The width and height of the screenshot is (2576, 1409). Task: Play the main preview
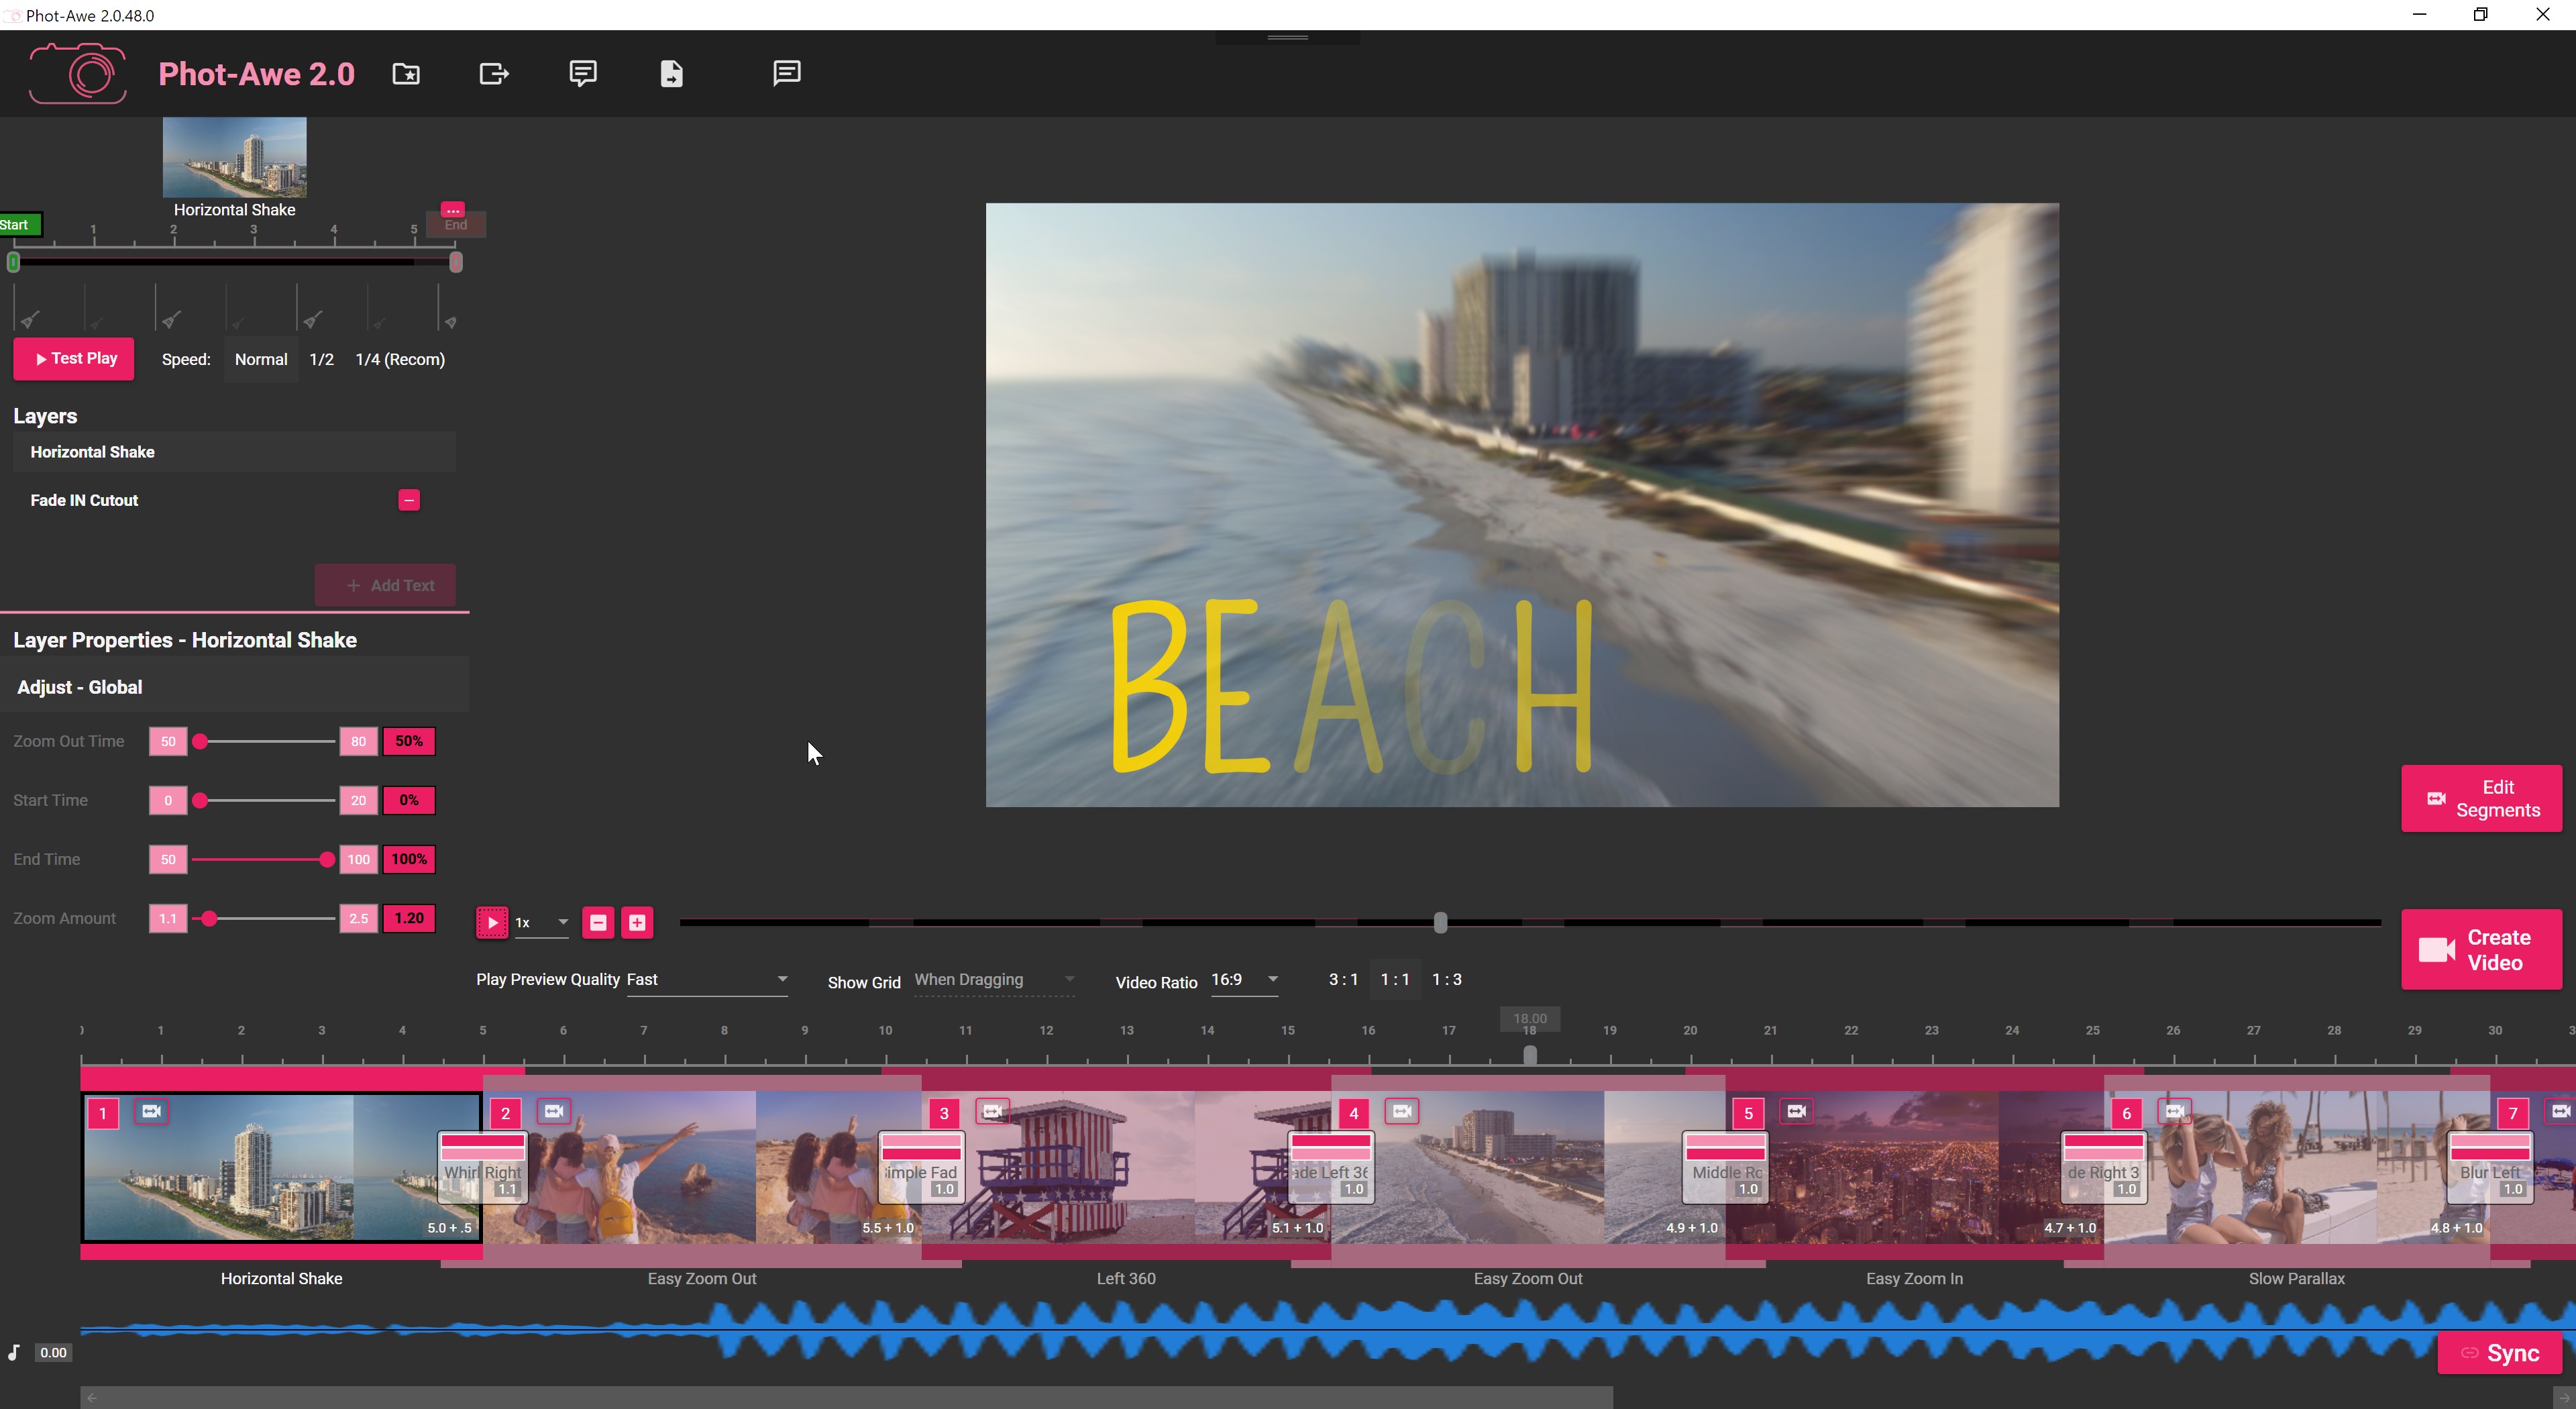(492, 922)
